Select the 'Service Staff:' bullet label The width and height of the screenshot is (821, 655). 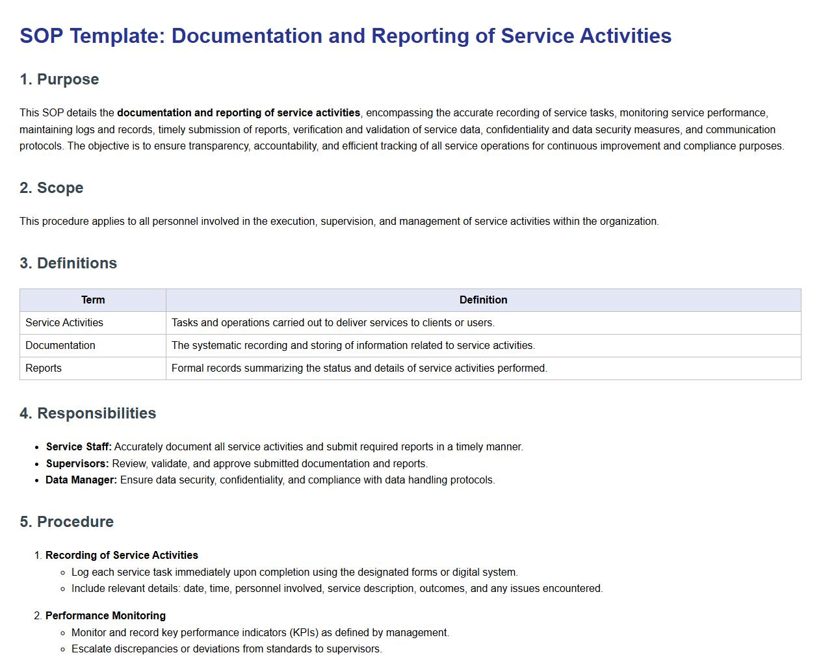click(79, 447)
